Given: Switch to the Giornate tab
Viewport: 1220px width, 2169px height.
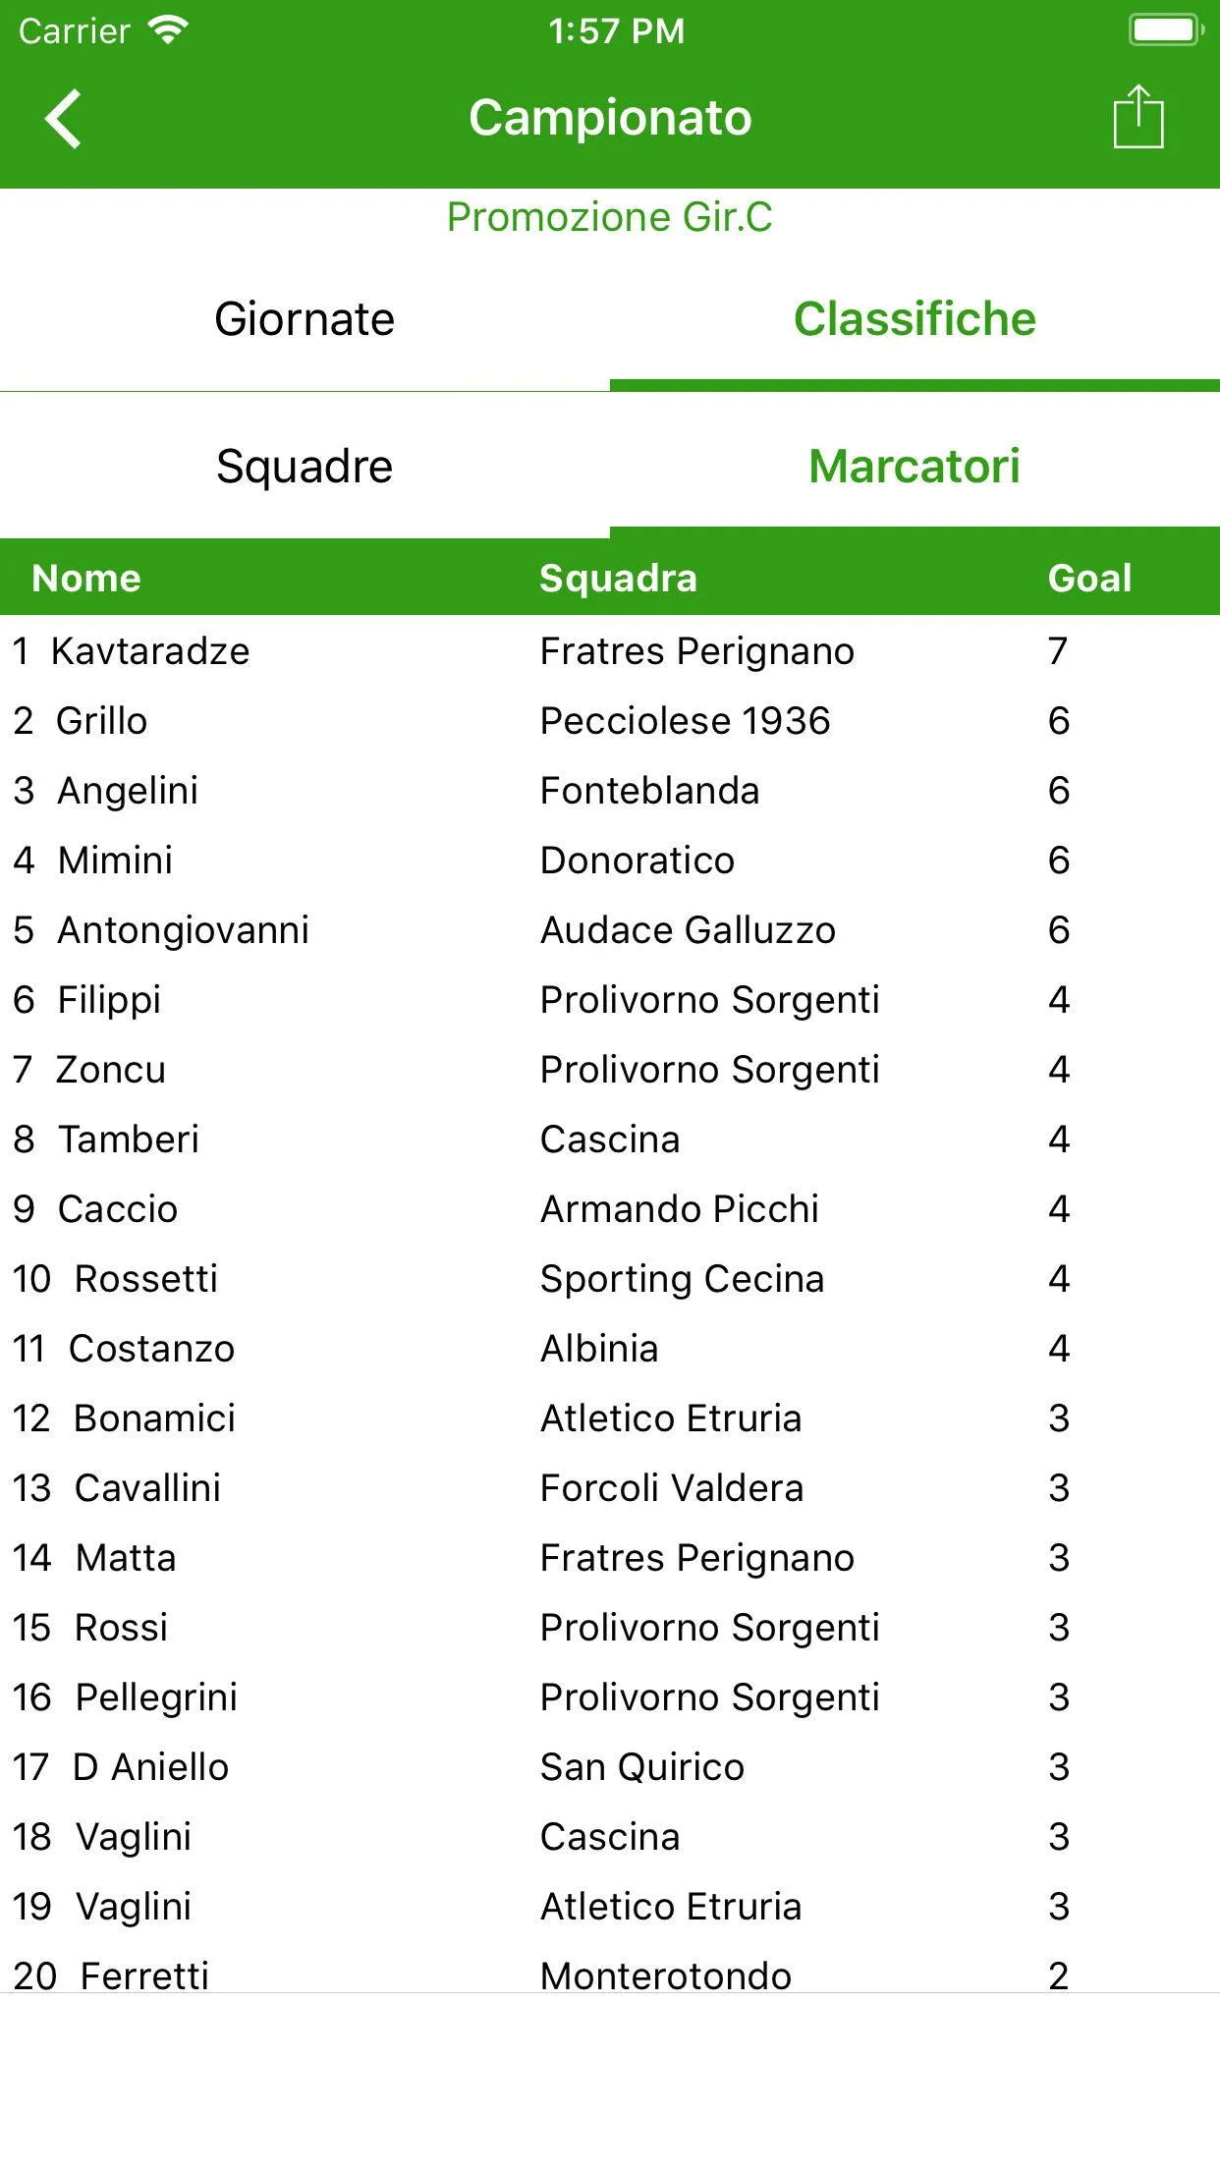Looking at the screenshot, I should coord(305,319).
